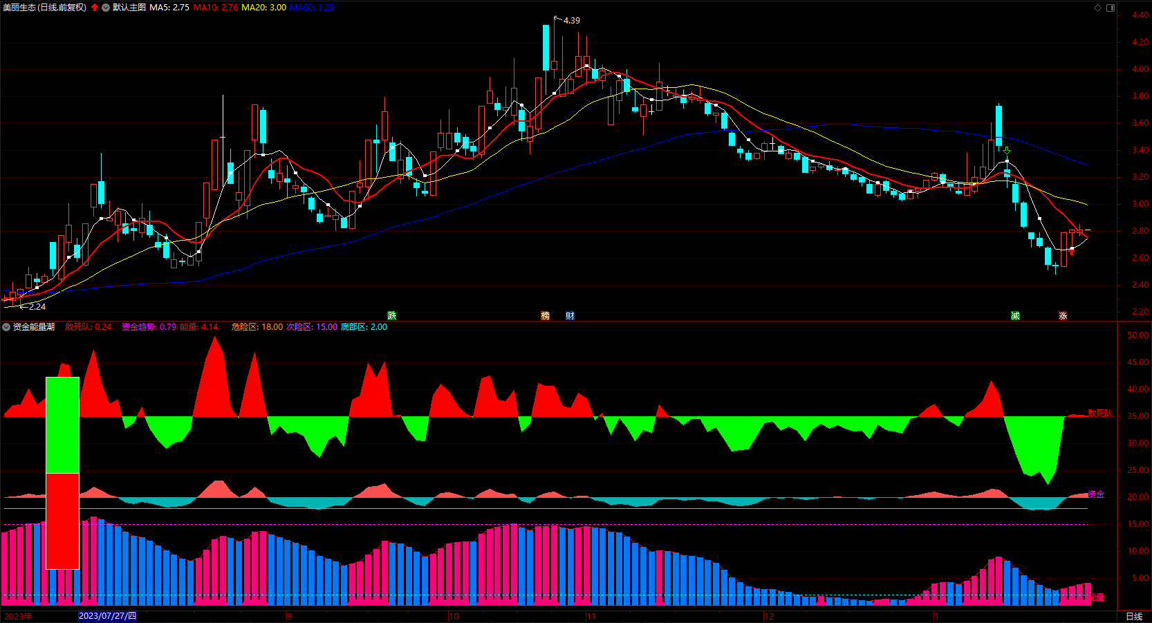Viewport: 1152px width, 623px height.
Task: Click the green 跌 event marker
Action: coord(392,315)
